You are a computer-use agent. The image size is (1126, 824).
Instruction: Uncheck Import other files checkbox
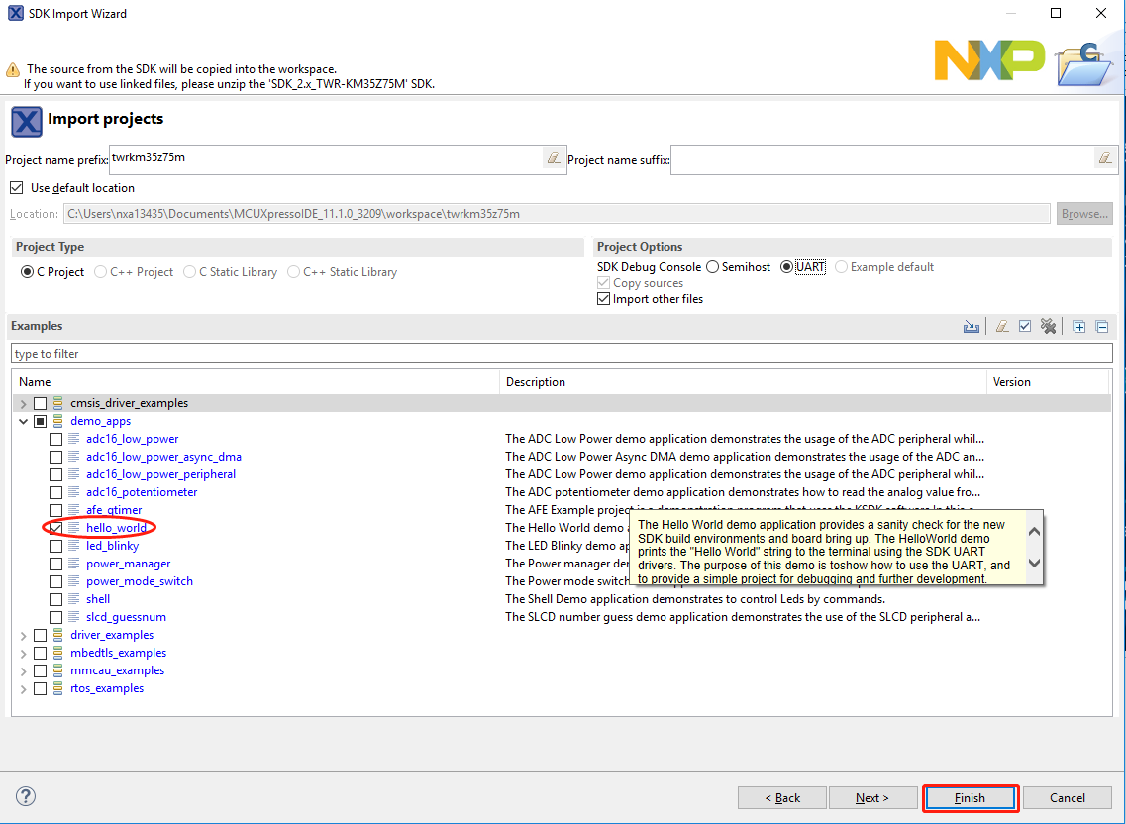pos(604,299)
